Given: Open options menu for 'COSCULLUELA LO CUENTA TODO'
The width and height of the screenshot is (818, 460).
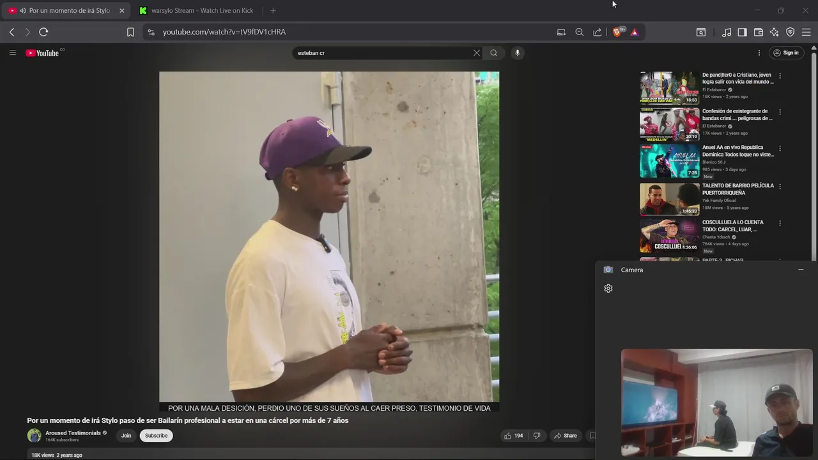Looking at the screenshot, I should [780, 223].
